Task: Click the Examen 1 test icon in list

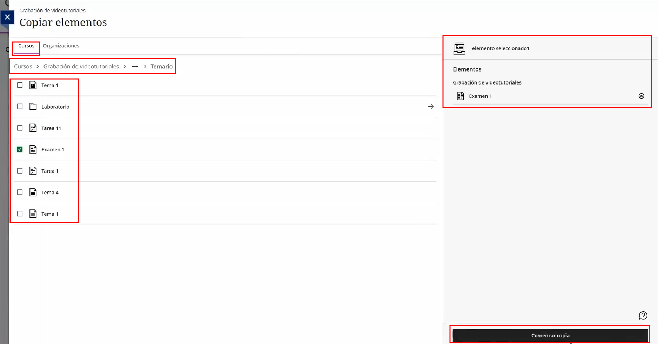Action: coord(33,149)
